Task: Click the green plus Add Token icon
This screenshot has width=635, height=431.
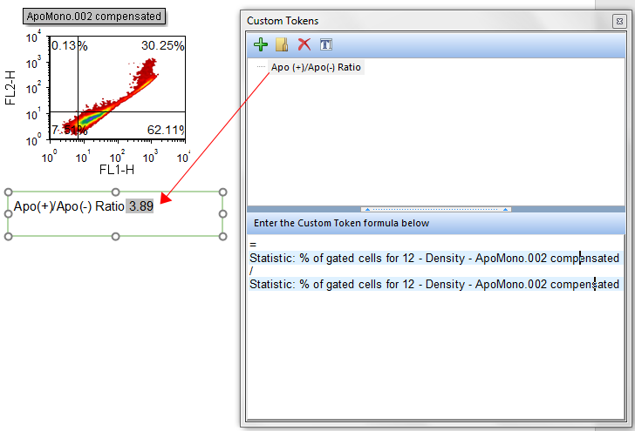Action: [x=260, y=44]
